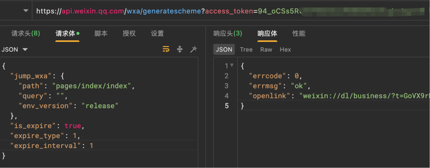Go to the 设置 tab
The height and width of the screenshot is (168, 430).
pyautogui.click(x=157, y=33)
